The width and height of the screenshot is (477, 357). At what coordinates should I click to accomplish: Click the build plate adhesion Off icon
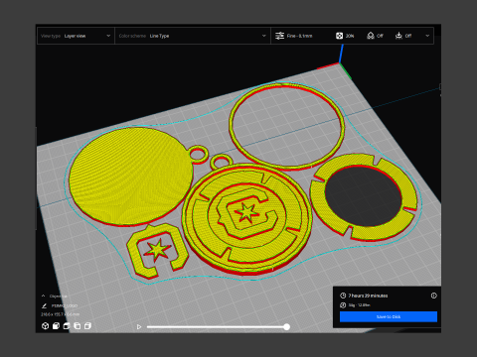398,36
